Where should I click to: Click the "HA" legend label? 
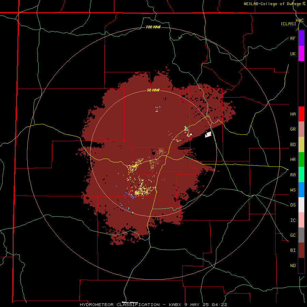click(293, 114)
